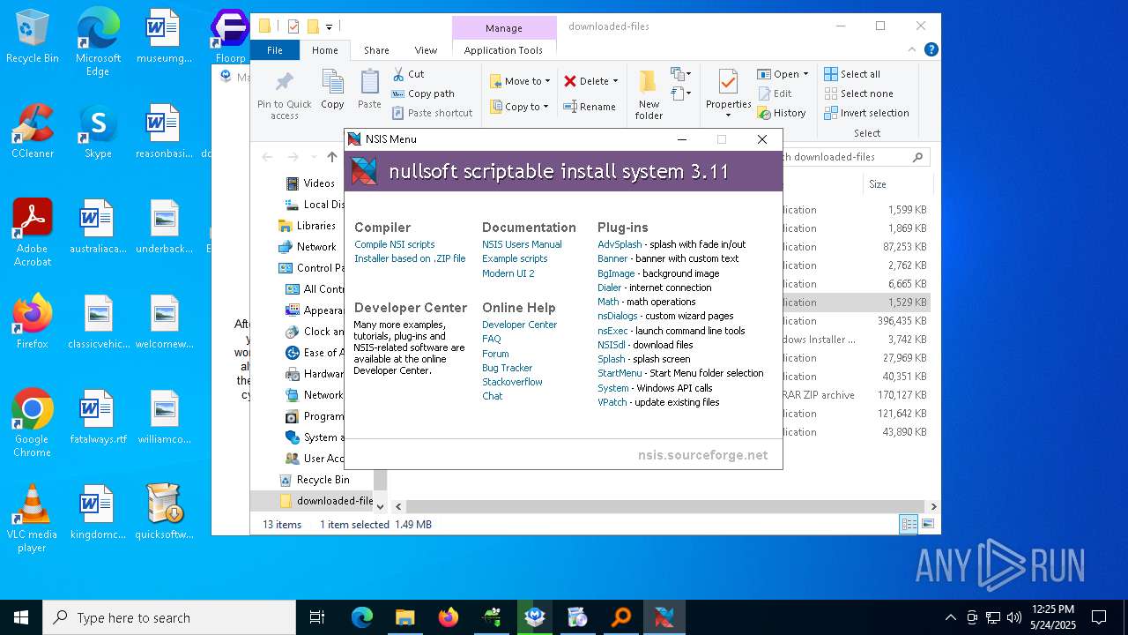Viewport: 1128px width, 635px height.
Task: Open nsDialogs plug-in link
Action: [618, 316]
